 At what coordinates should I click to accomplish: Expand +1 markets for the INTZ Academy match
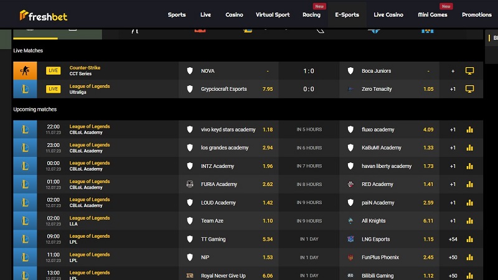tap(453, 166)
